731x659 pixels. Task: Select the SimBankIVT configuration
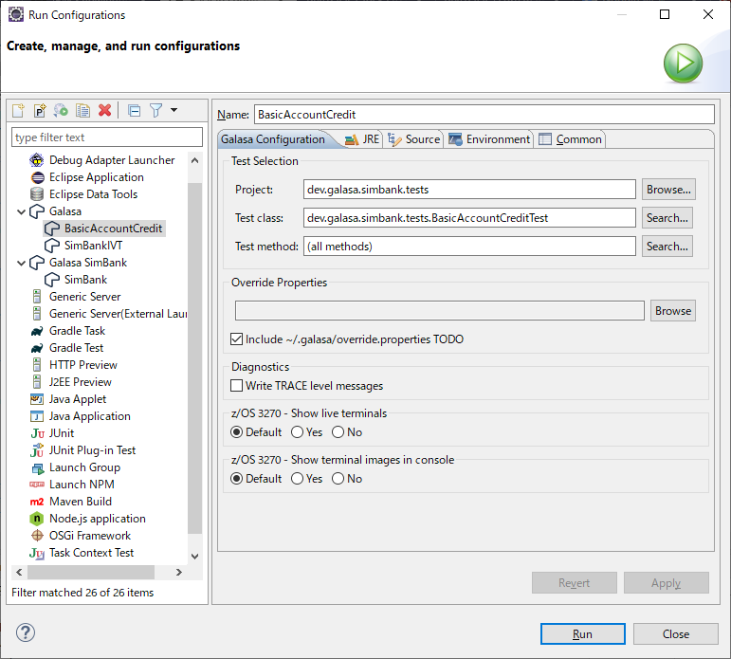[x=93, y=246]
